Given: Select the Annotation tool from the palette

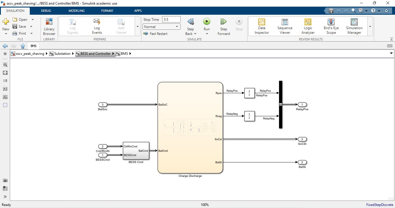Looking at the screenshot, I should tap(5, 89).
